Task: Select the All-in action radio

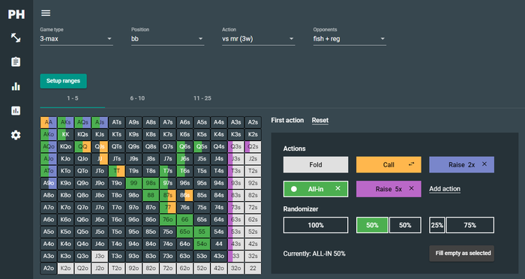Action: pyautogui.click(x=294, y=189)
